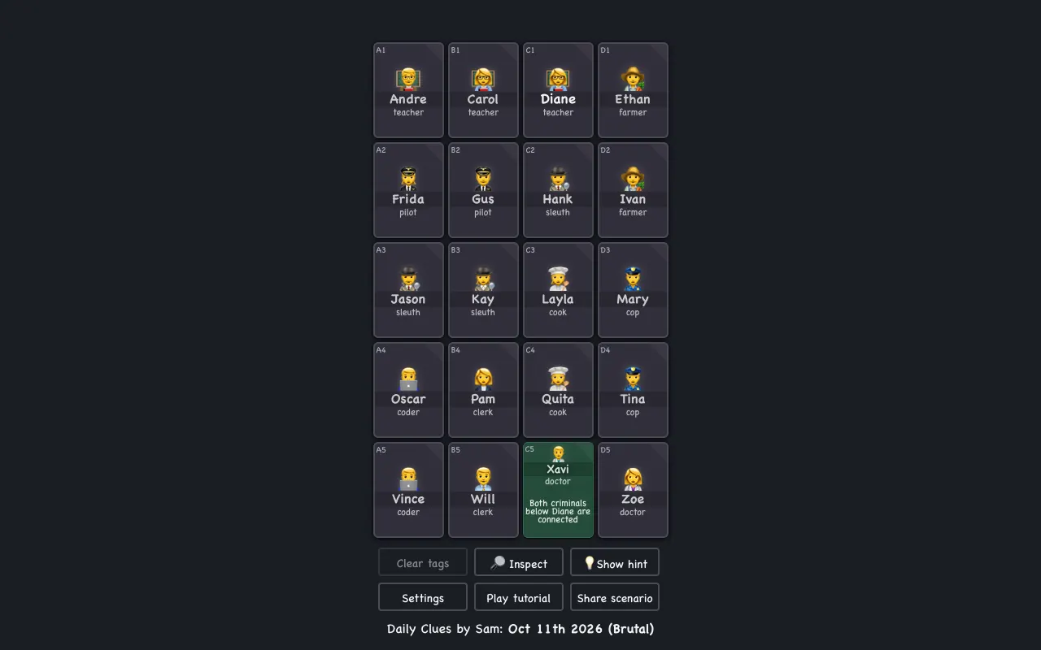Click the name text "Gus"
1041x650 pixels.
[483, 199]
